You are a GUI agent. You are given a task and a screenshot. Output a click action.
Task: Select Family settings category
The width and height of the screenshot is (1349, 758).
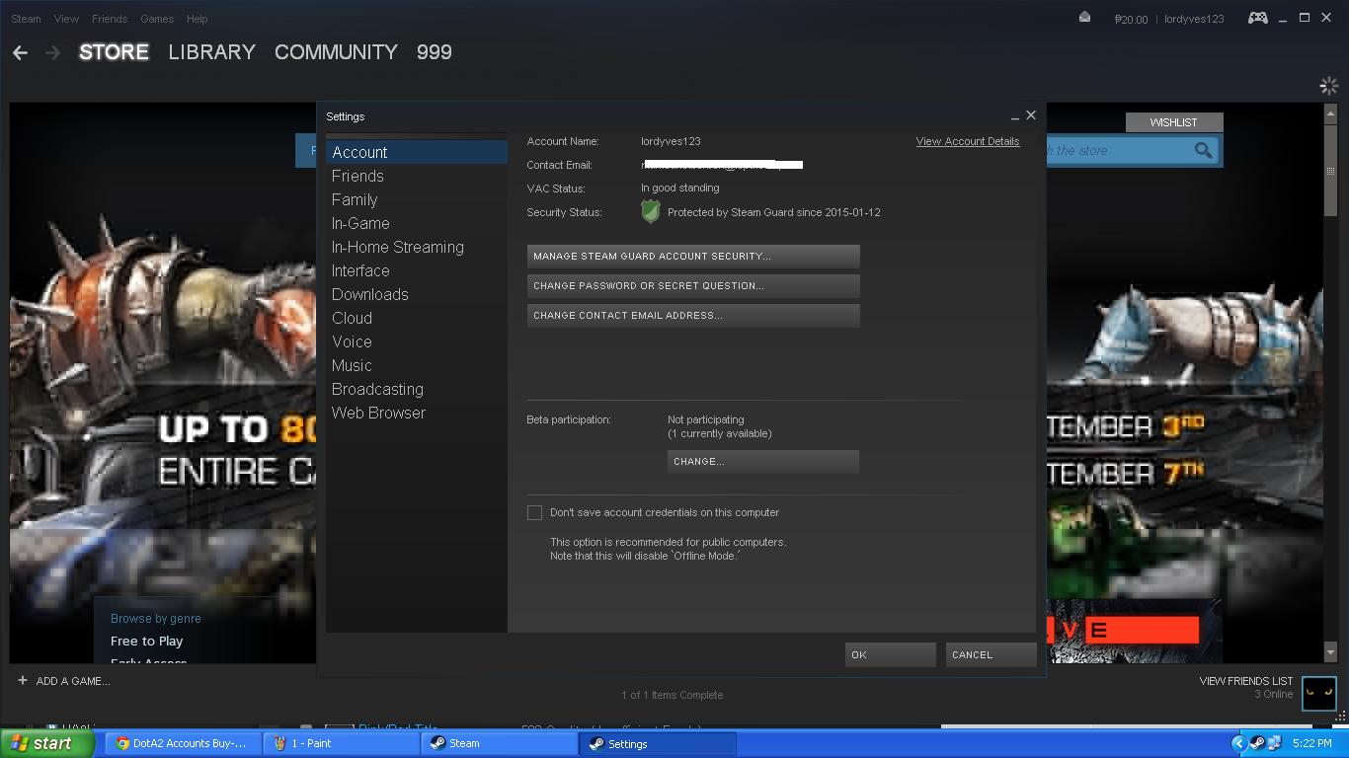[x=416, y=199]
